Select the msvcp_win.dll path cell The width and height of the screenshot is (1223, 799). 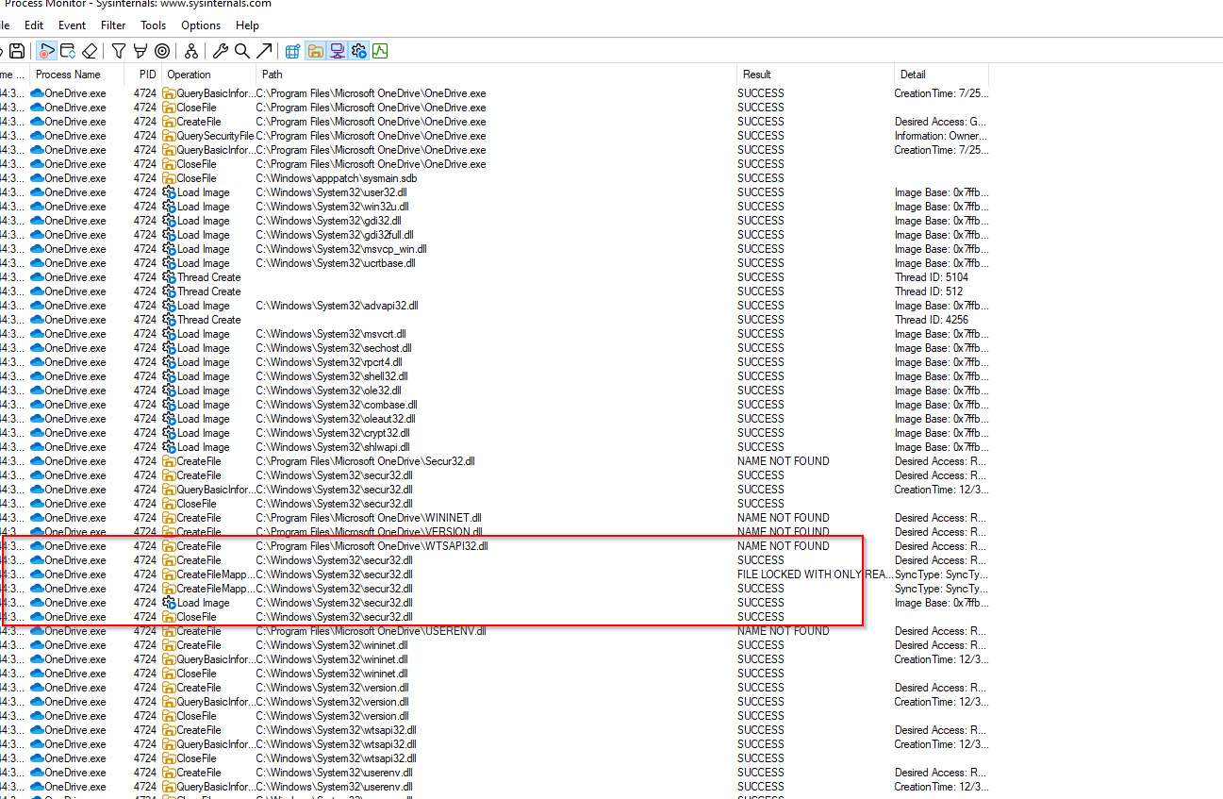tap(341, 249)
